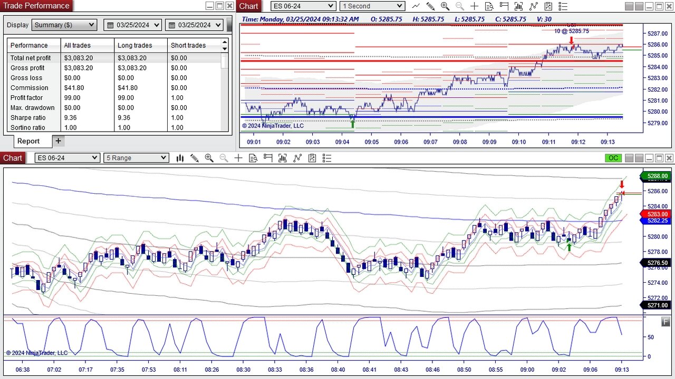Viewport: 675px width, 379px height.
Task: Select the Sortino ratio row label
Action: pos(28,128)
